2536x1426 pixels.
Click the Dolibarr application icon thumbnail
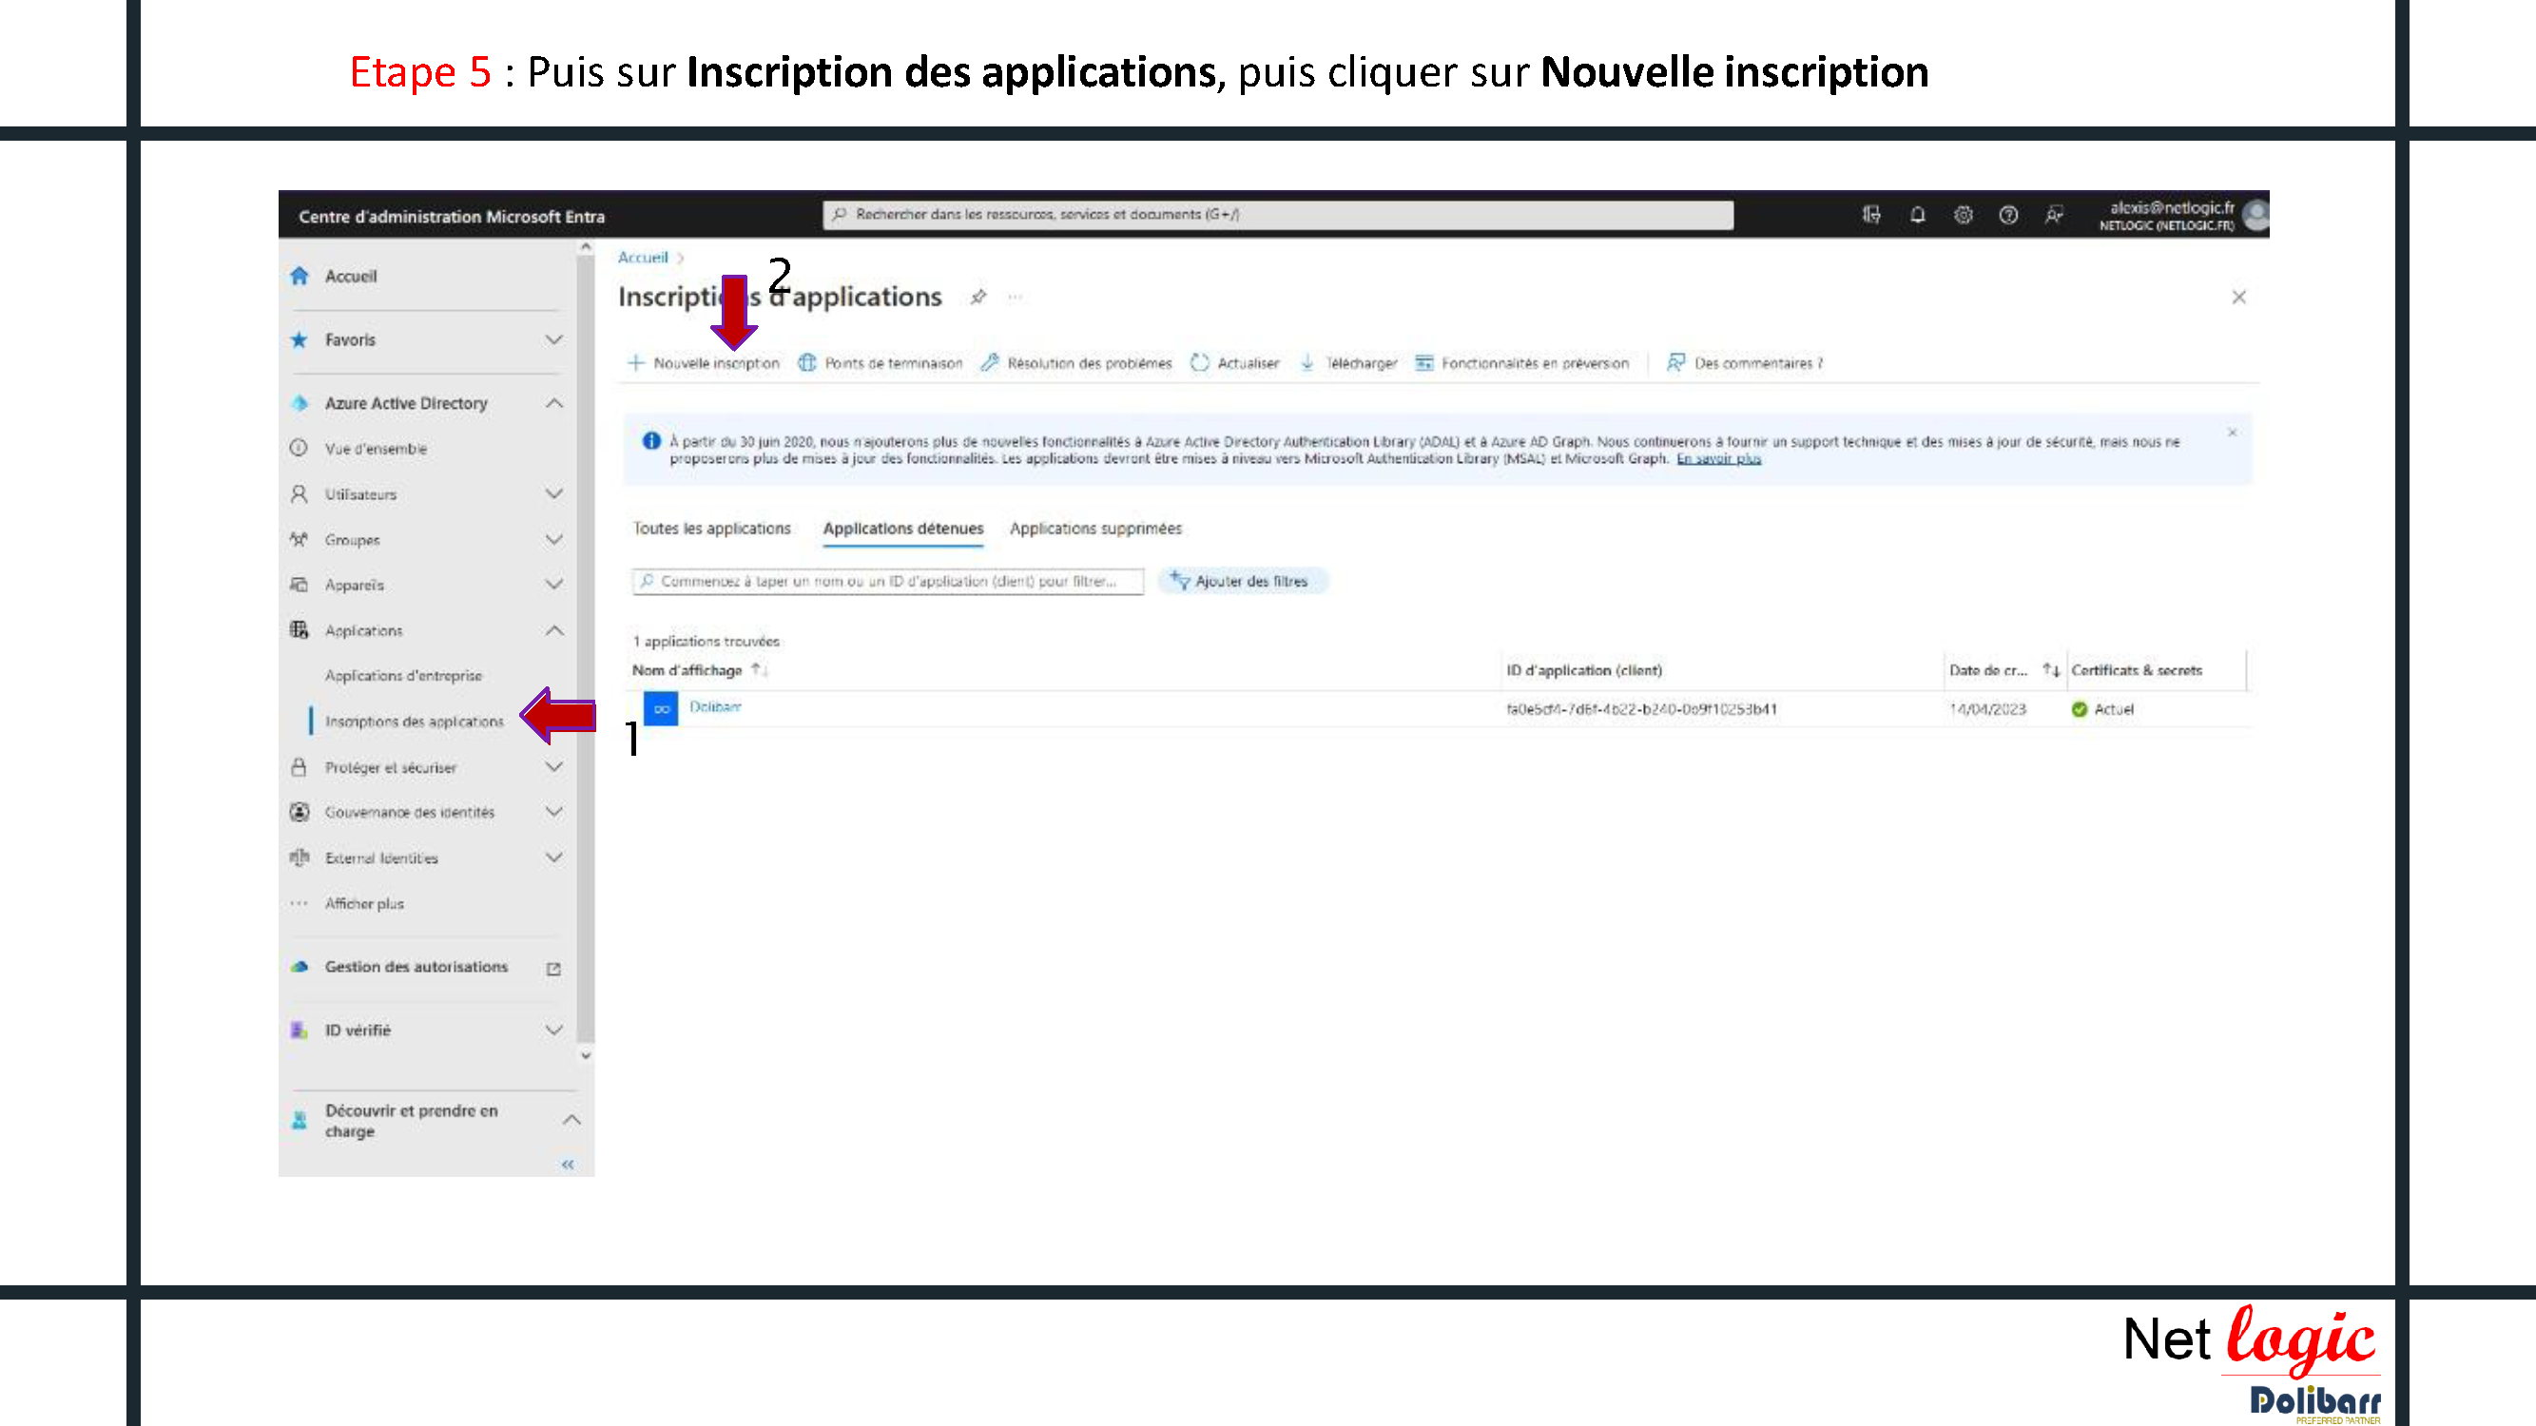pos(661,708)
